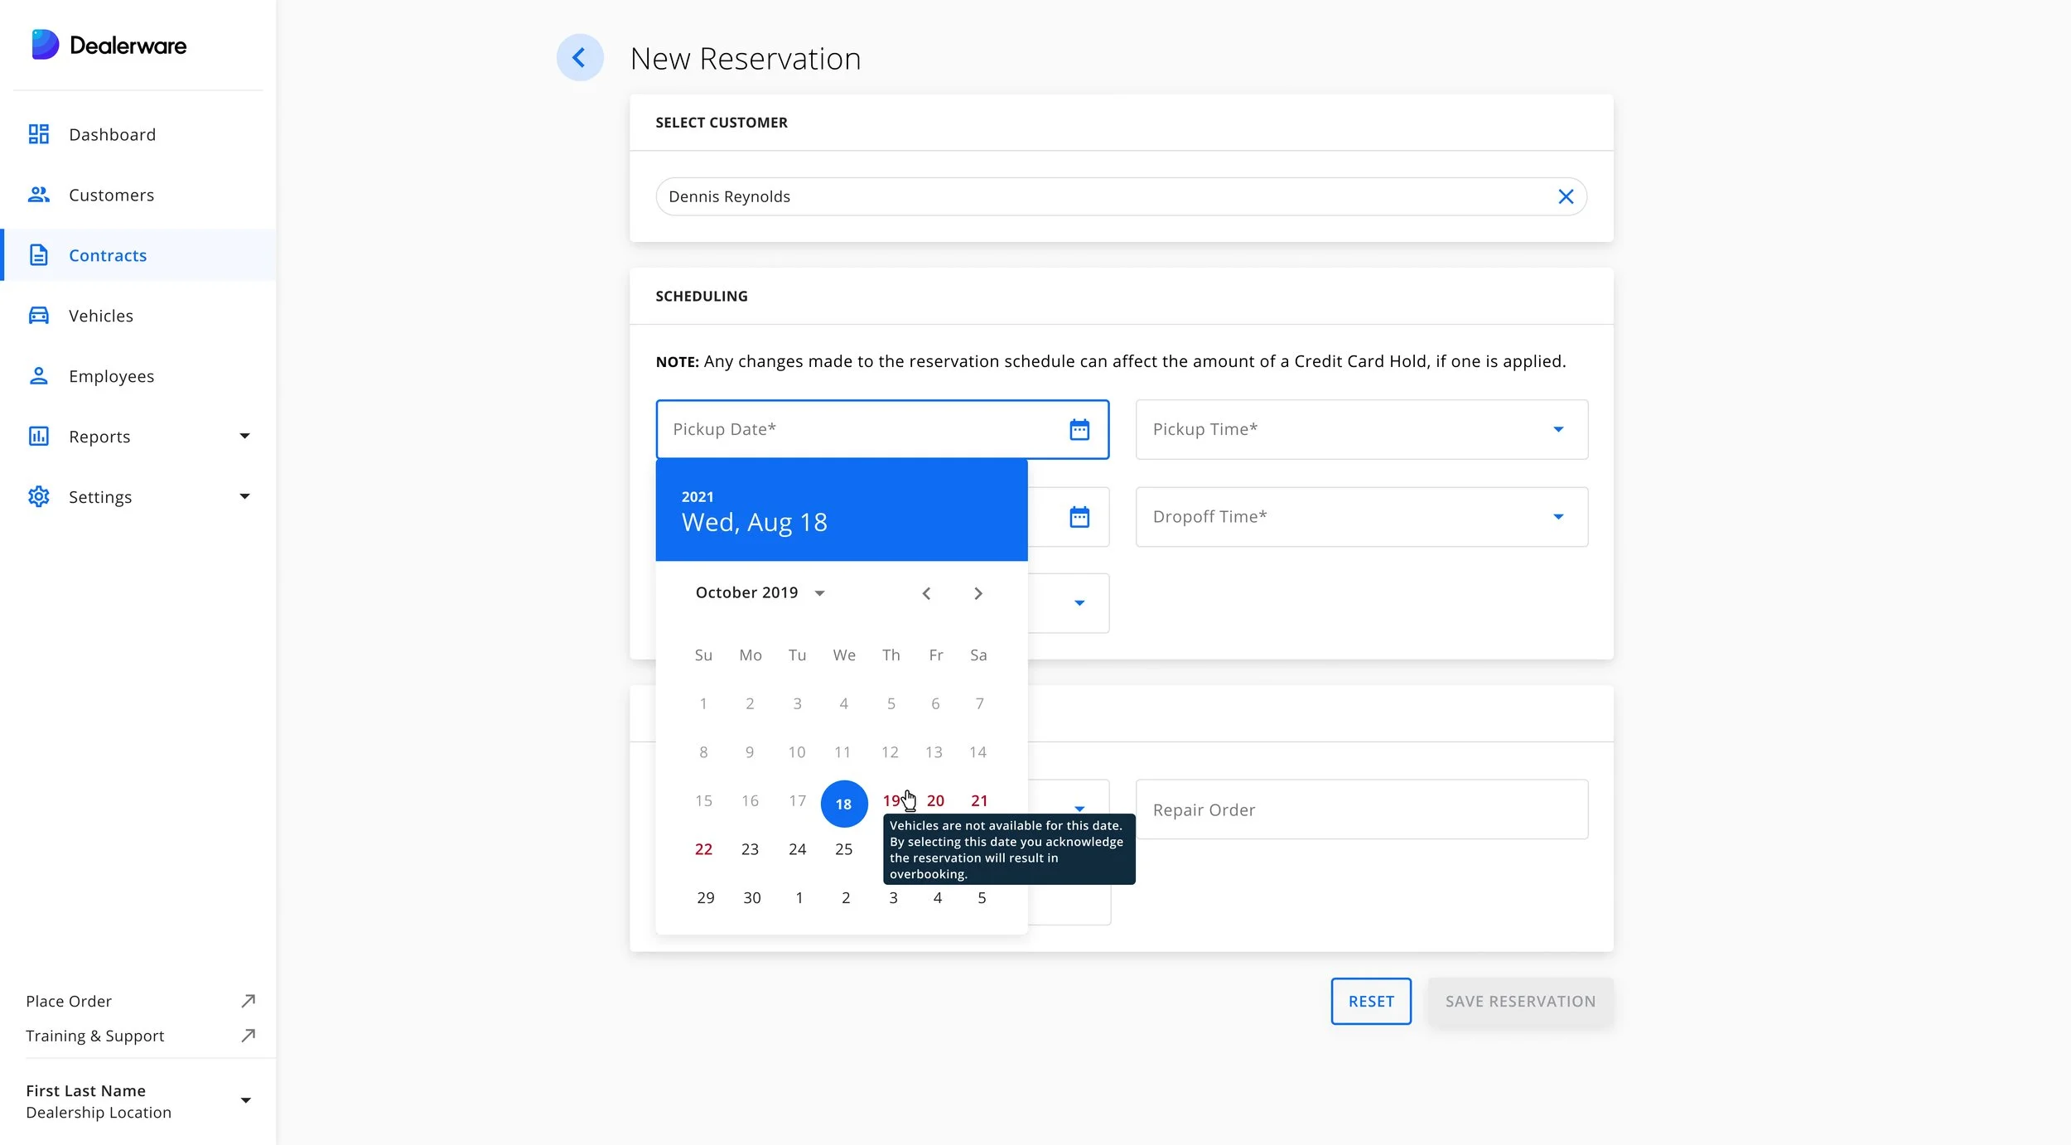Expand the Dropoff Time dropdown
The image size is (2071, 1145).
pos(1557,517)
